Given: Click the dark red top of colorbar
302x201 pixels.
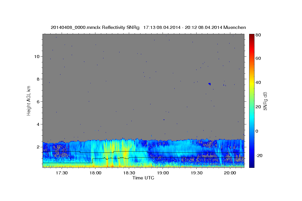Looking at the screenshot, I should (x=251, y=36).
